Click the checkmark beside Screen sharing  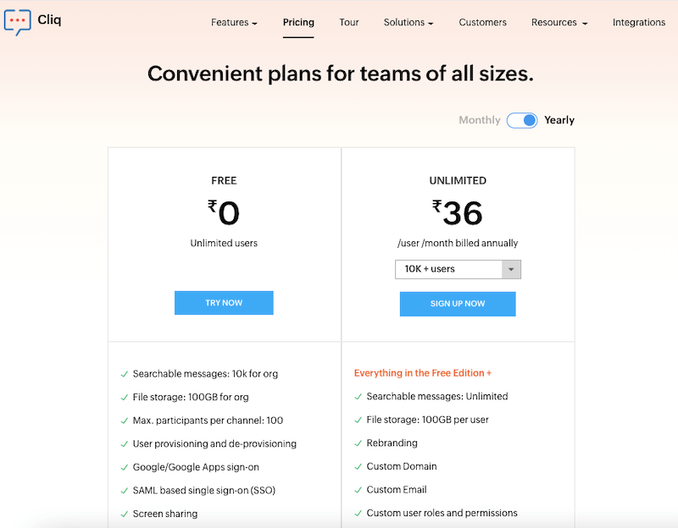(124, 514)
